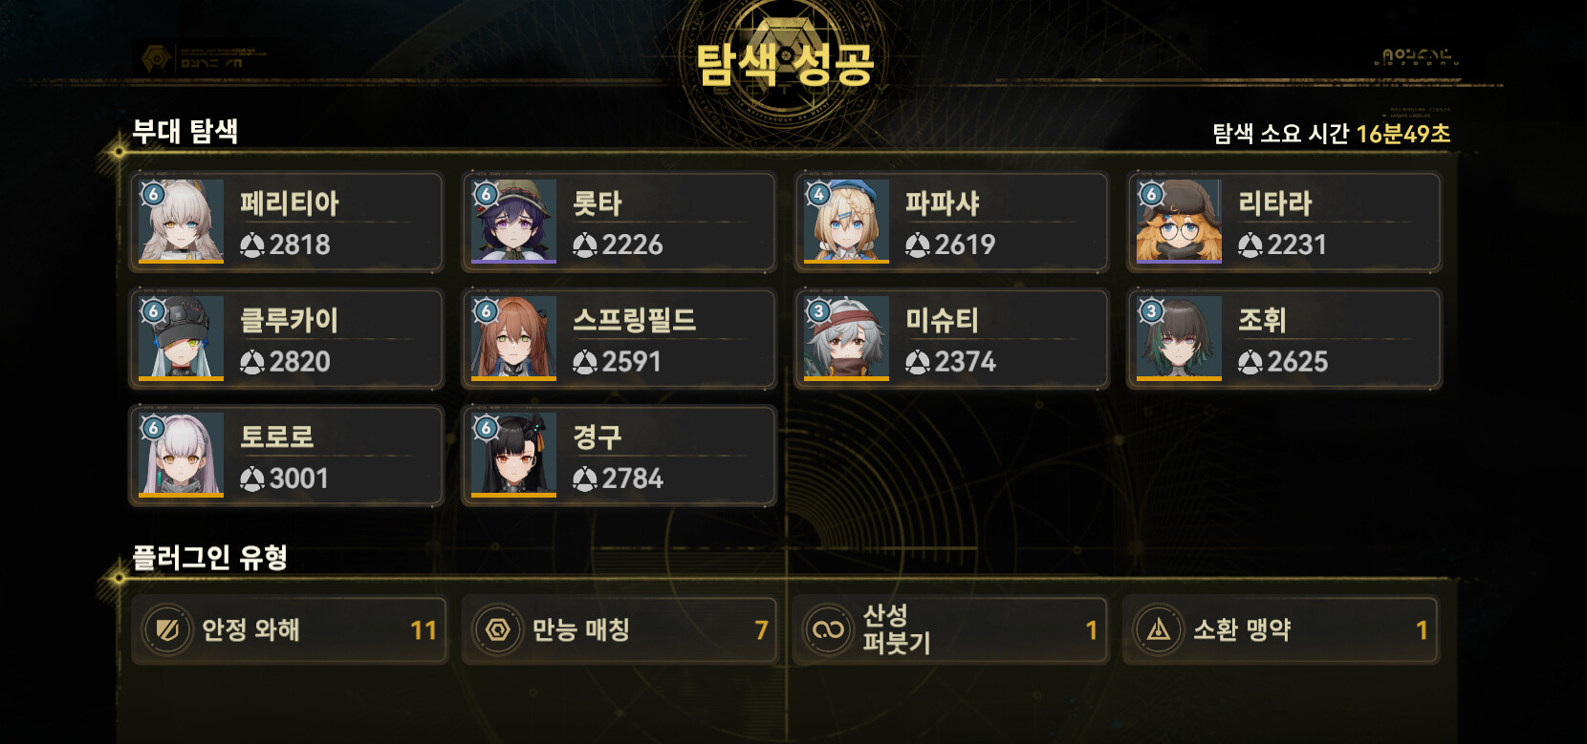
Task: Open the 스프링필드 unit card
Action: (620, 339)
